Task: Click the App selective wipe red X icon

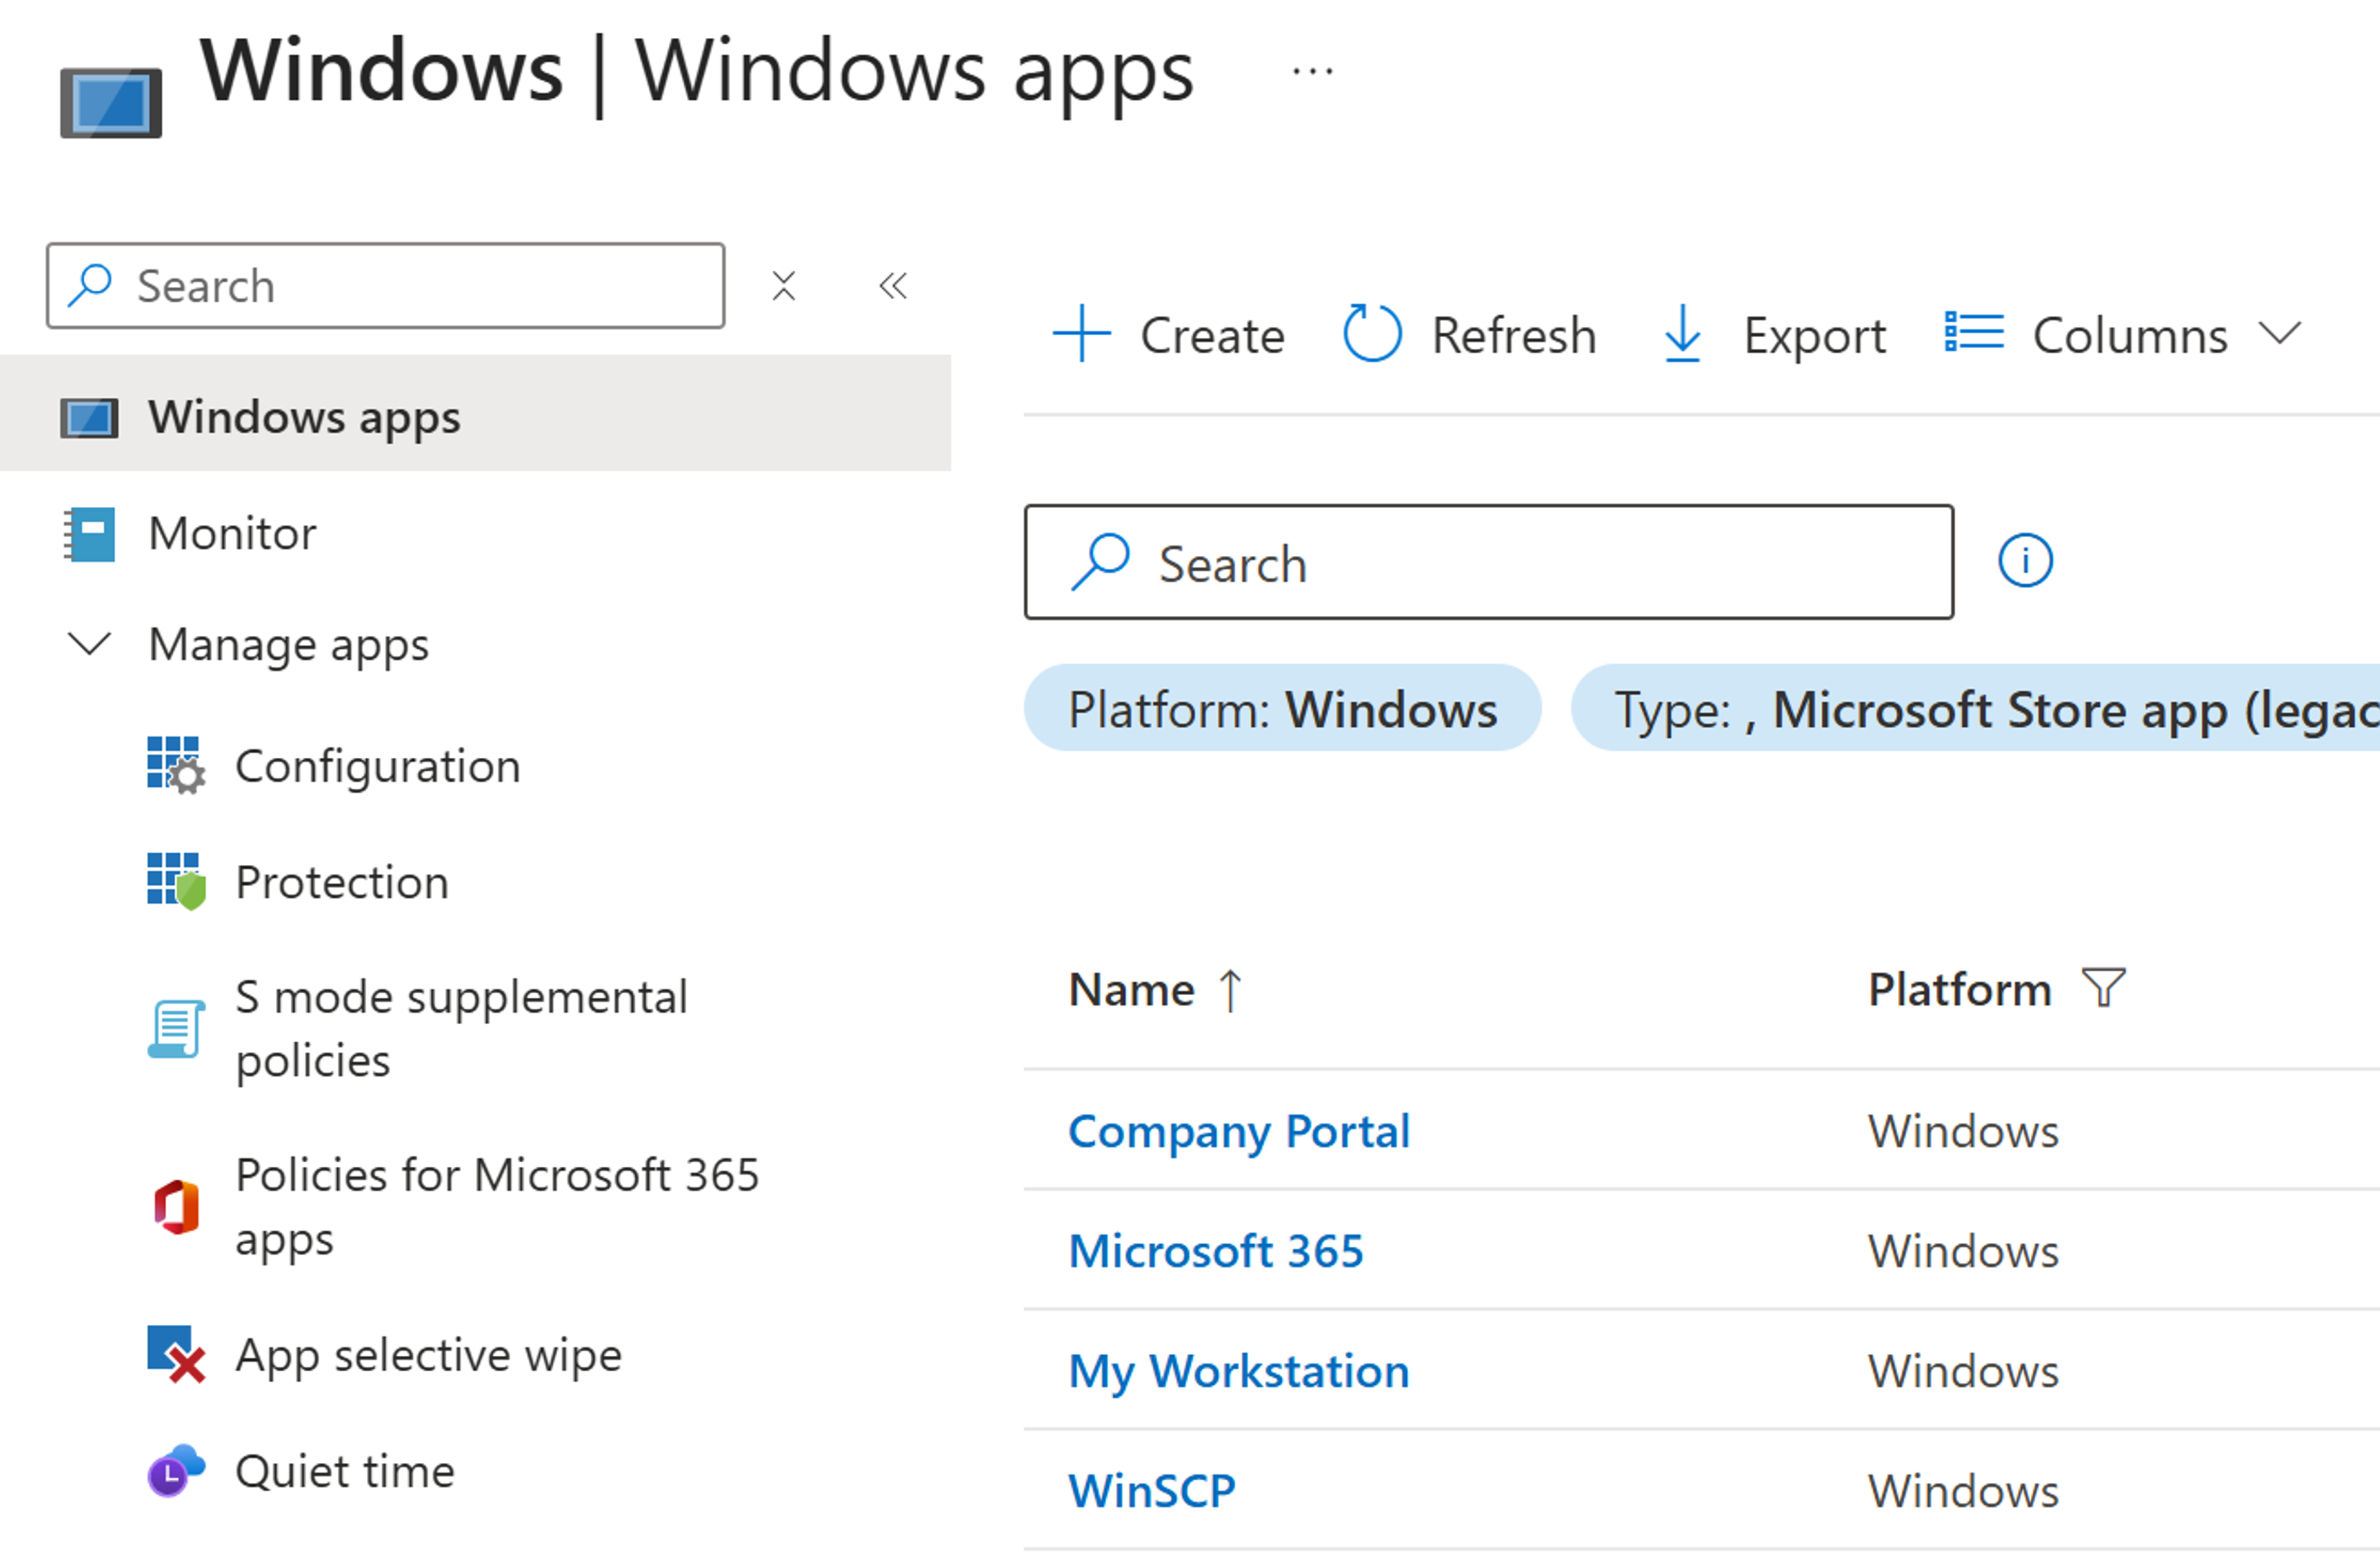Action: pyautogui.click(x=177, y=1355)
